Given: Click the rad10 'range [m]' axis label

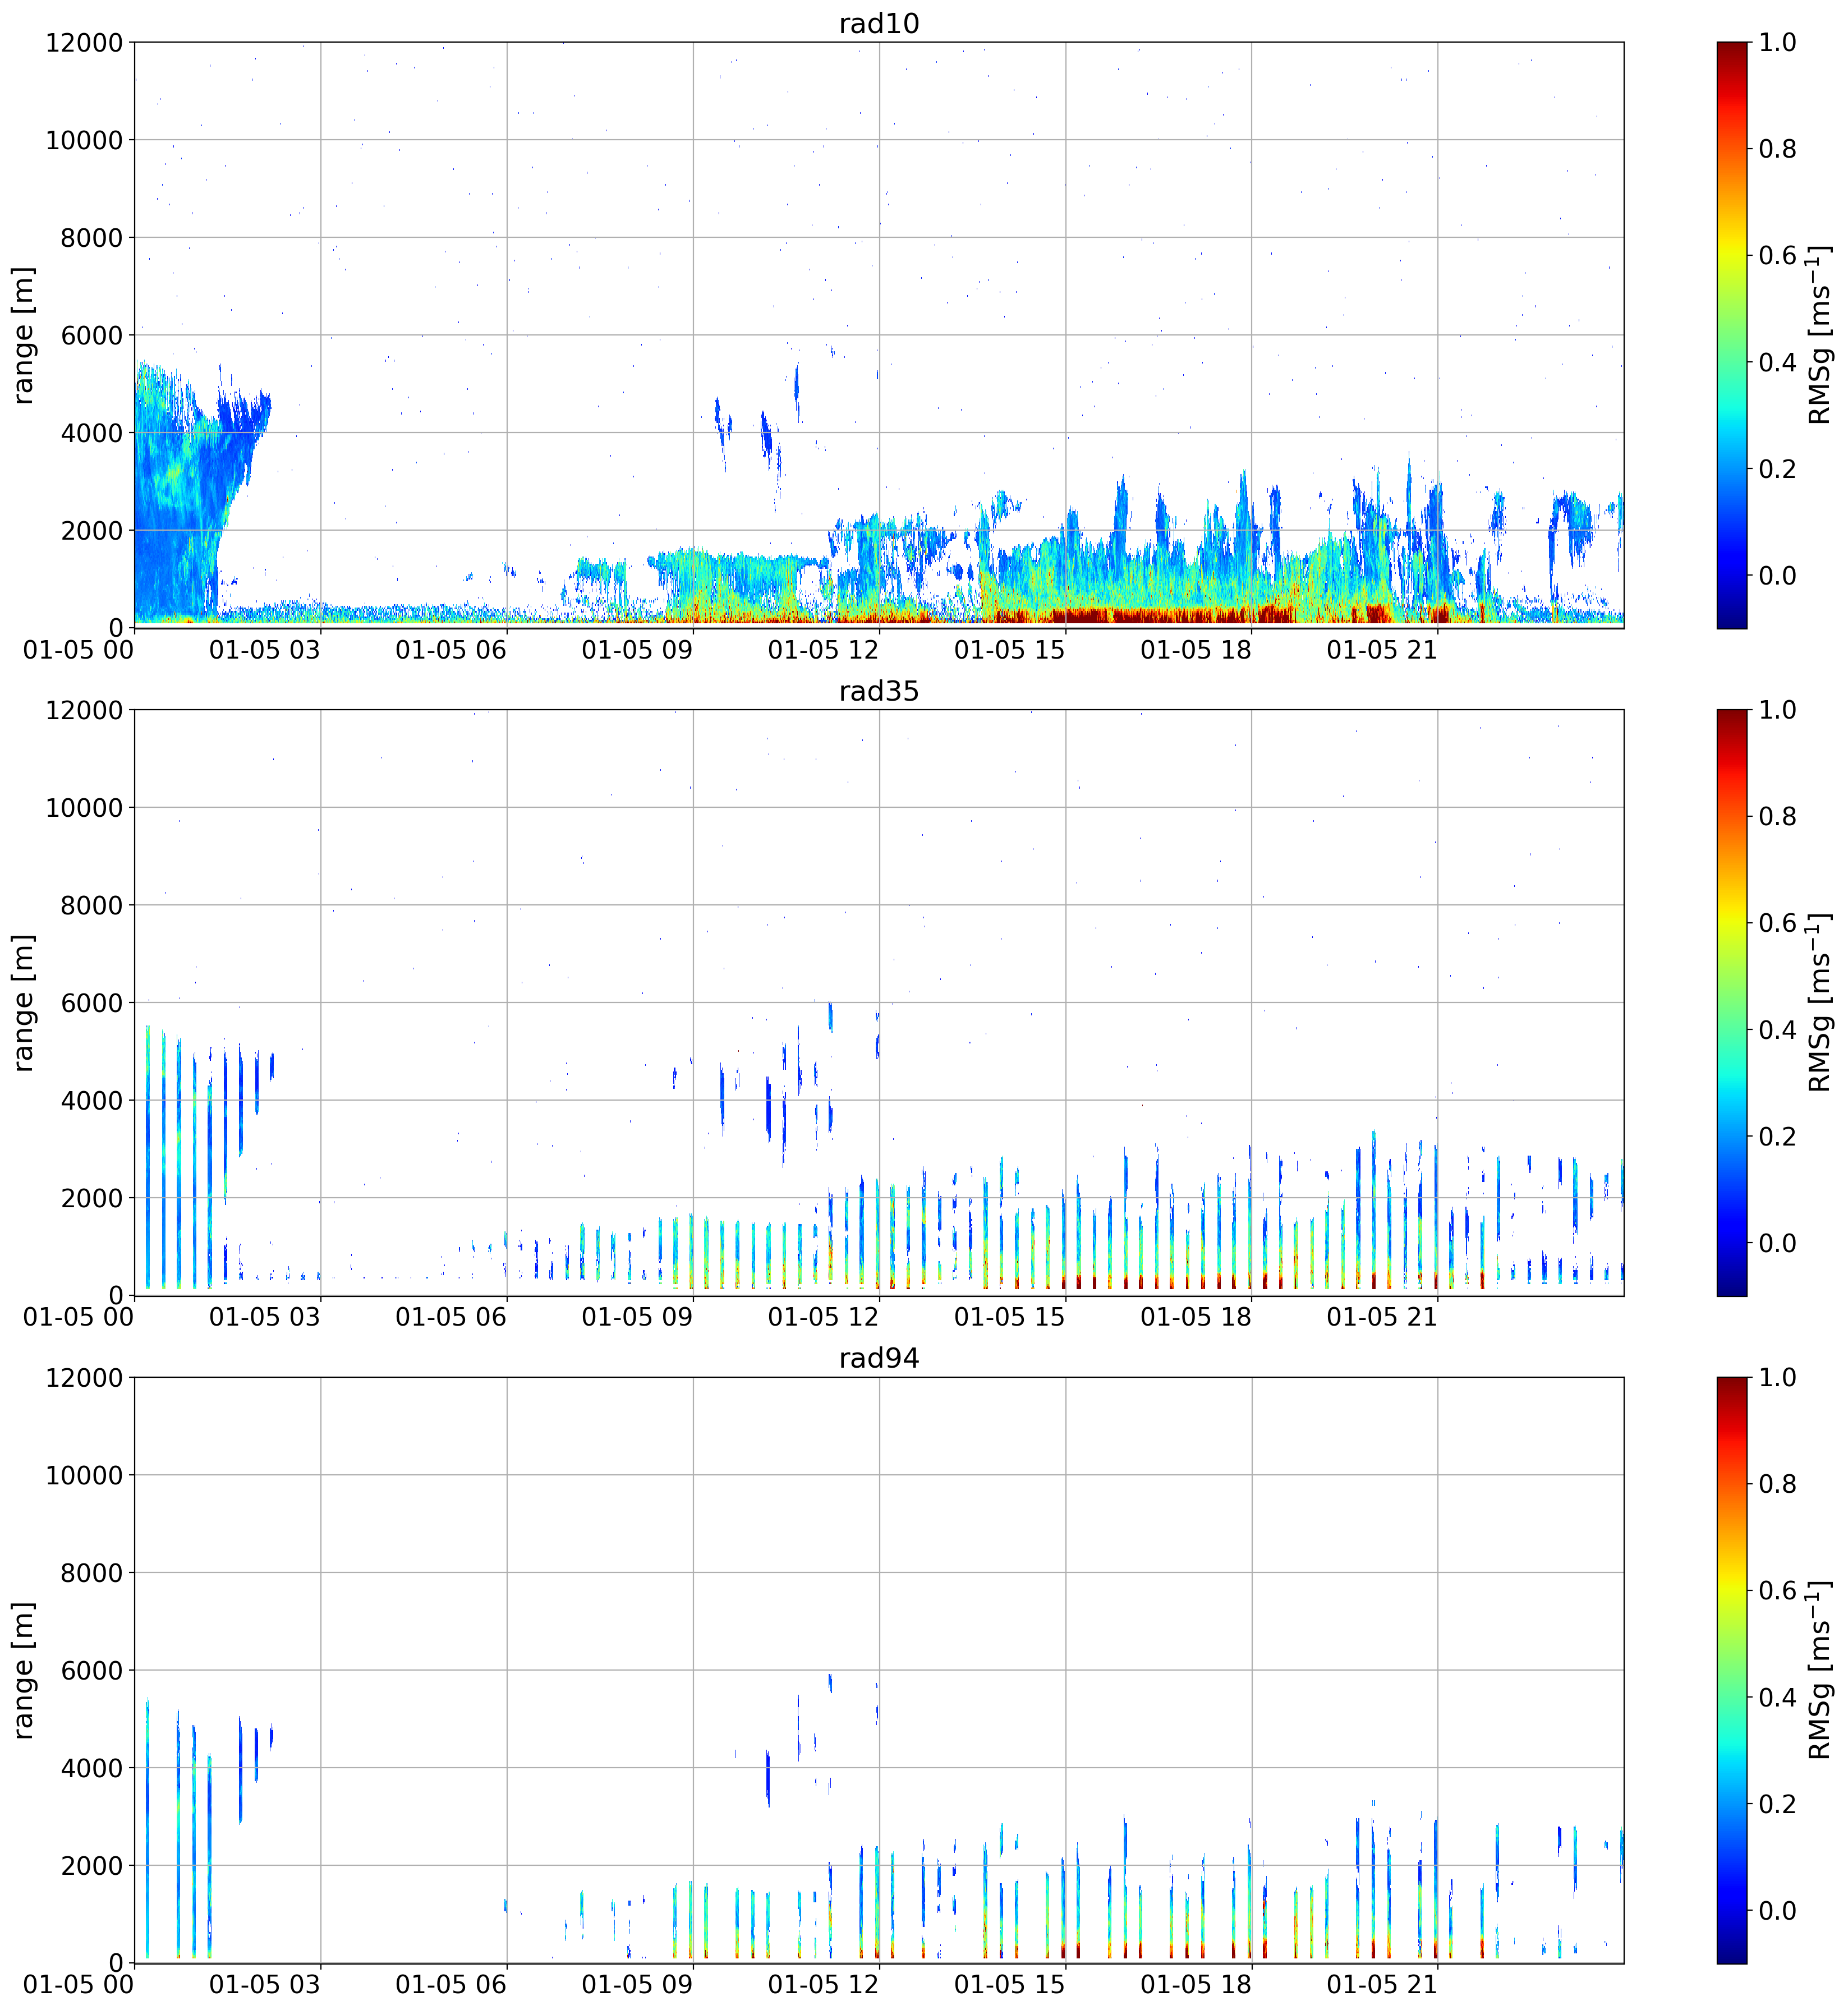Looking at the screenshot, I should [23, 335].
